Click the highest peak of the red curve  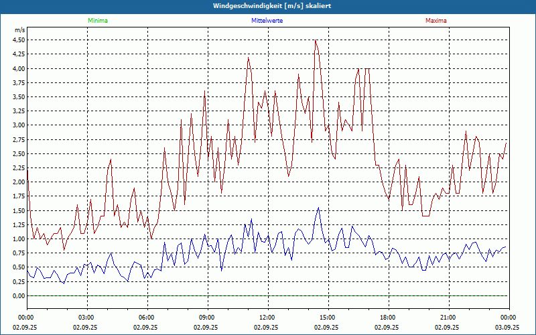tap(316, 40)
